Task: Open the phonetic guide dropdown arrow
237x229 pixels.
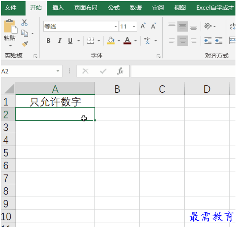Action: click(x=155, y=41)
